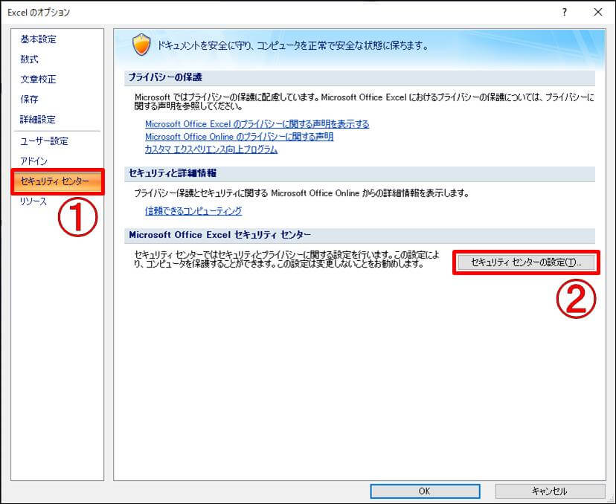Switch to the アドイン page
The height and width of the screenshot is (504, 616).
pyautogui.click(x=33, y=161)
